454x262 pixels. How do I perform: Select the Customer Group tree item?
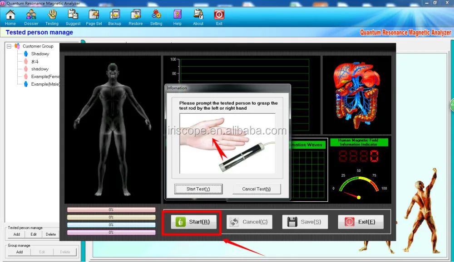click(x=38, y=46)
